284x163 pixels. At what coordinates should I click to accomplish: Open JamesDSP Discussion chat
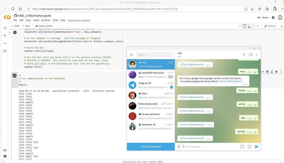click(151, 75)
